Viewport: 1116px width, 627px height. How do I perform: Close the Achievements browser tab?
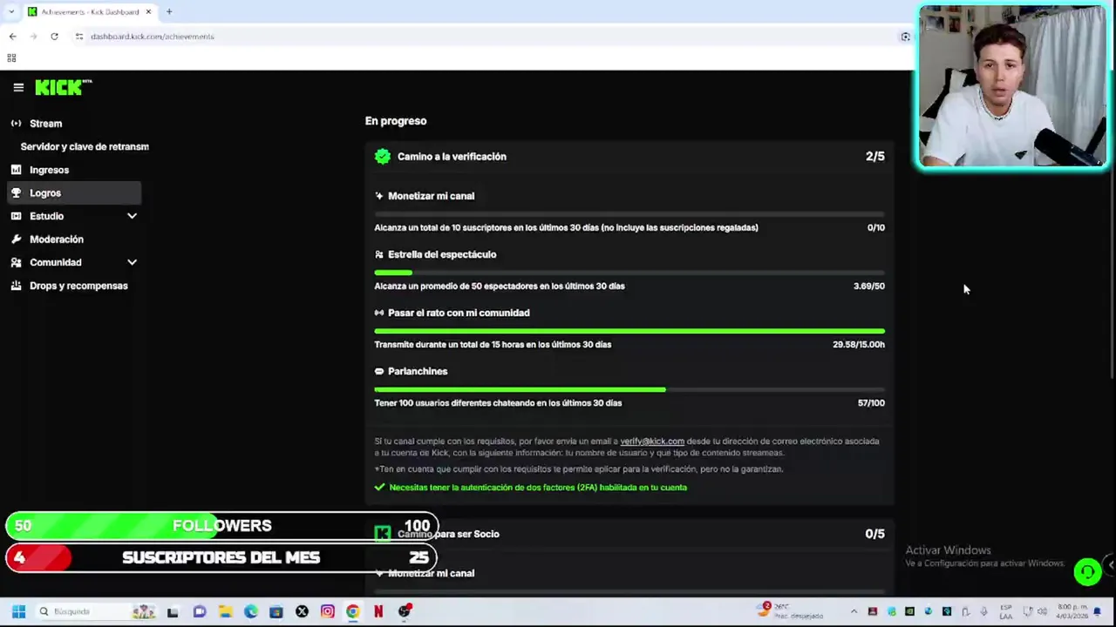coord(148,11)
